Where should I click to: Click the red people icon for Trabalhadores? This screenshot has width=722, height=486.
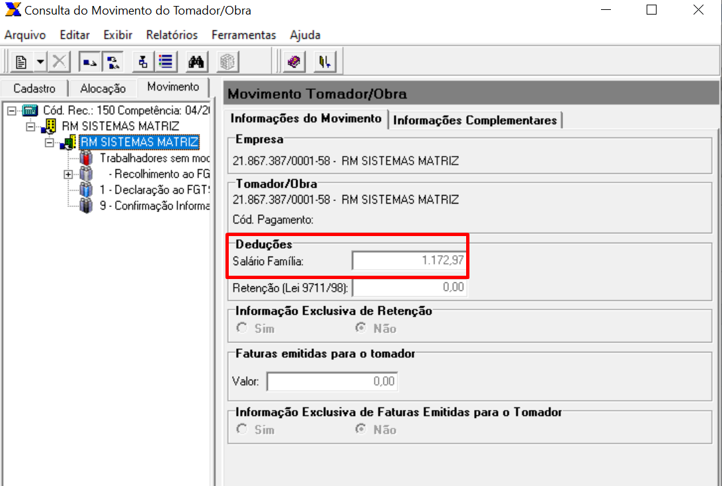(x=86, y=158)
